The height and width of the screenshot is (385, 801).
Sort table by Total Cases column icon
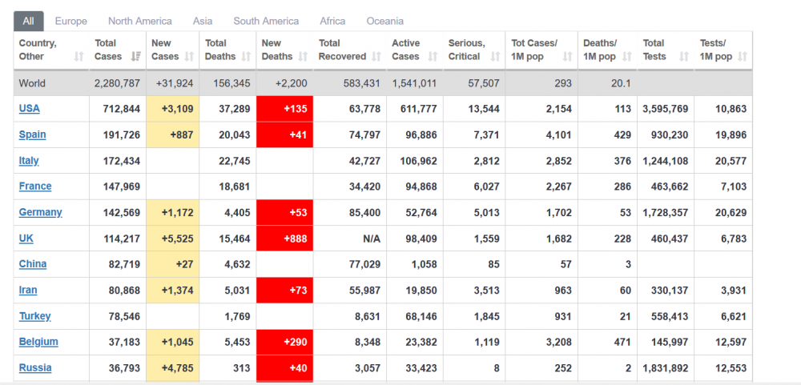tap(136, 57)
